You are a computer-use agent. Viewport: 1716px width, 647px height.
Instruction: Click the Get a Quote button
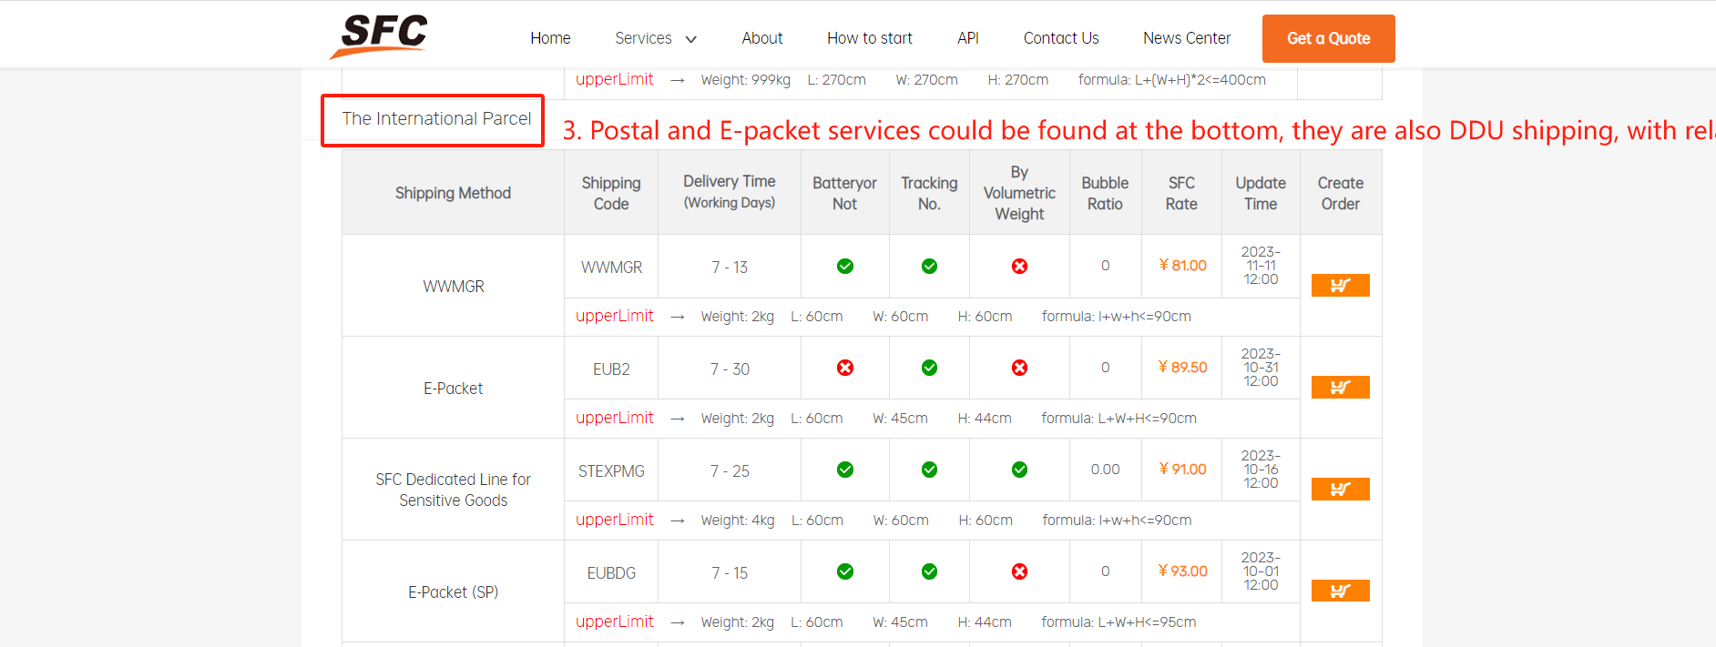pos(1328,38)
